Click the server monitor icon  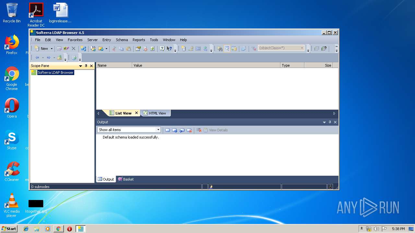[198, 49]
